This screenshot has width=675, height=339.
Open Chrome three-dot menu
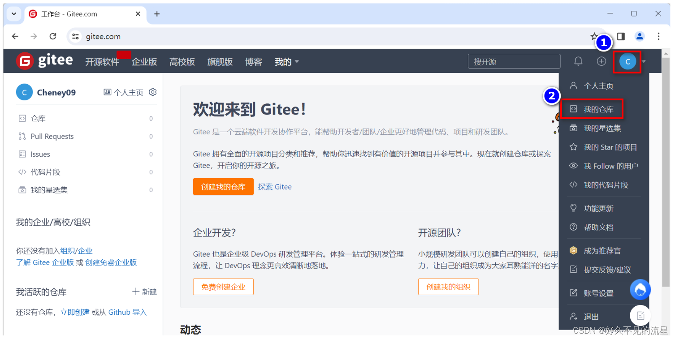tap(658, 36)
